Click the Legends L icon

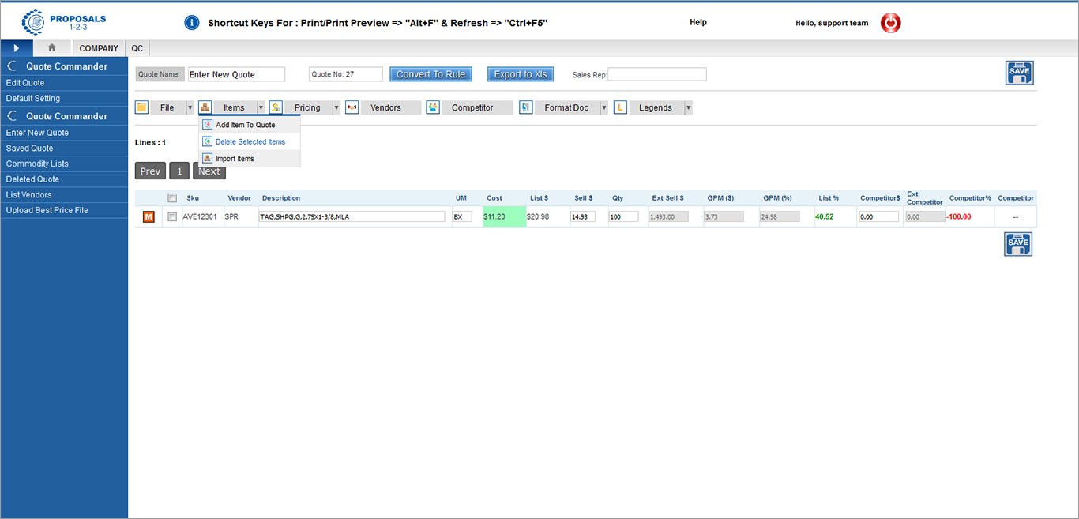click(620, 107)
